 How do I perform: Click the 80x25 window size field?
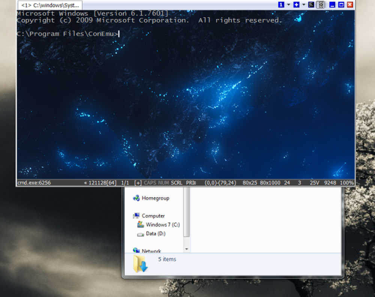point(250,183)
